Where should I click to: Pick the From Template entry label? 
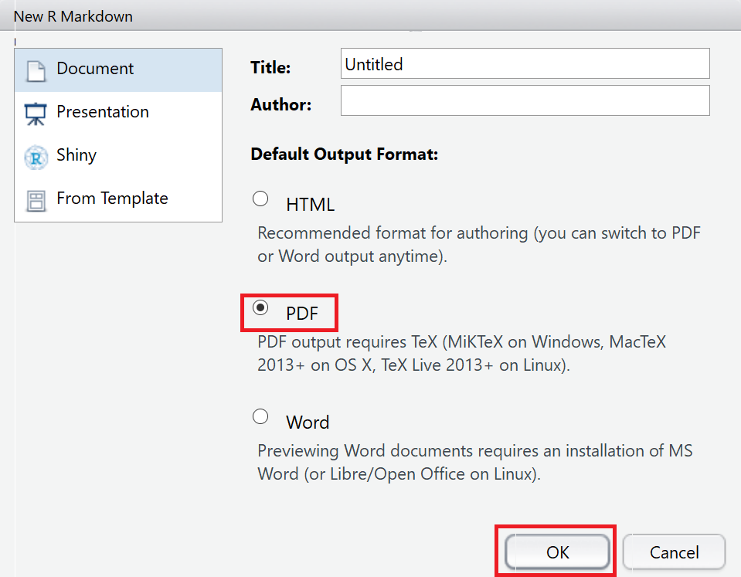(x=112, y=199)
